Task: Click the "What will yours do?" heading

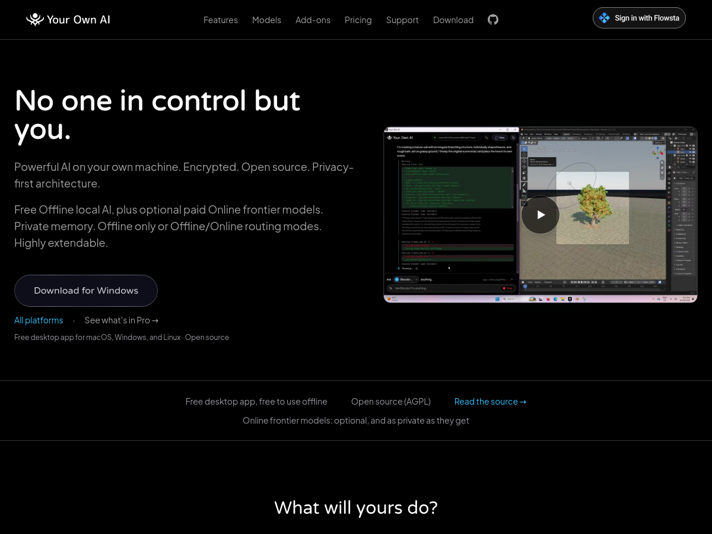Action: click(356, 508)
